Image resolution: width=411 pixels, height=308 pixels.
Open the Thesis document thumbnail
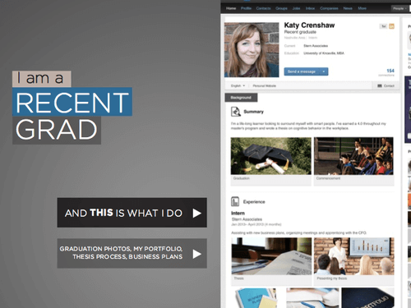(271, 256)
